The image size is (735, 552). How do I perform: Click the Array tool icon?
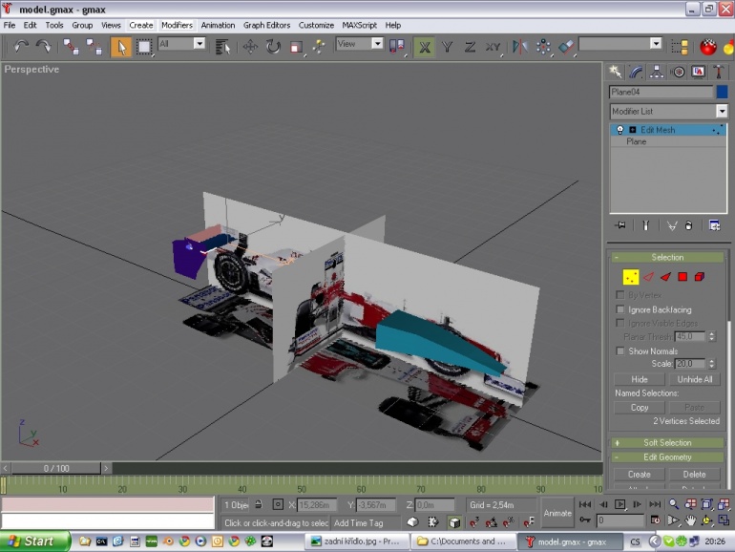click(x=543, y=47)
